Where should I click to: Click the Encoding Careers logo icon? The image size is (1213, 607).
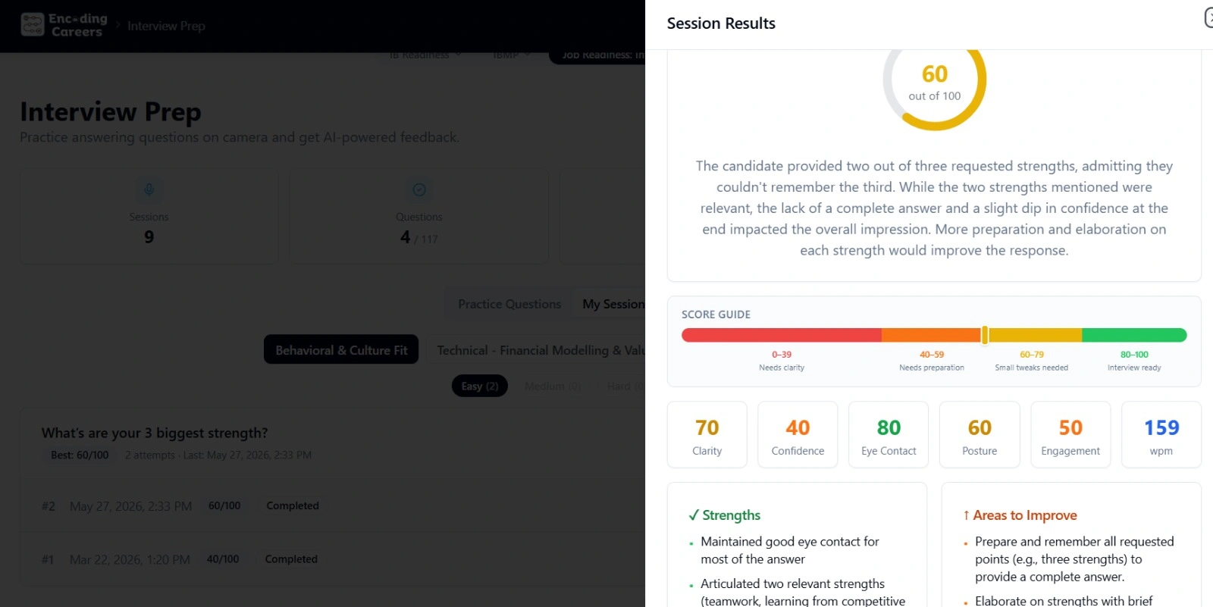coord(33,25)
